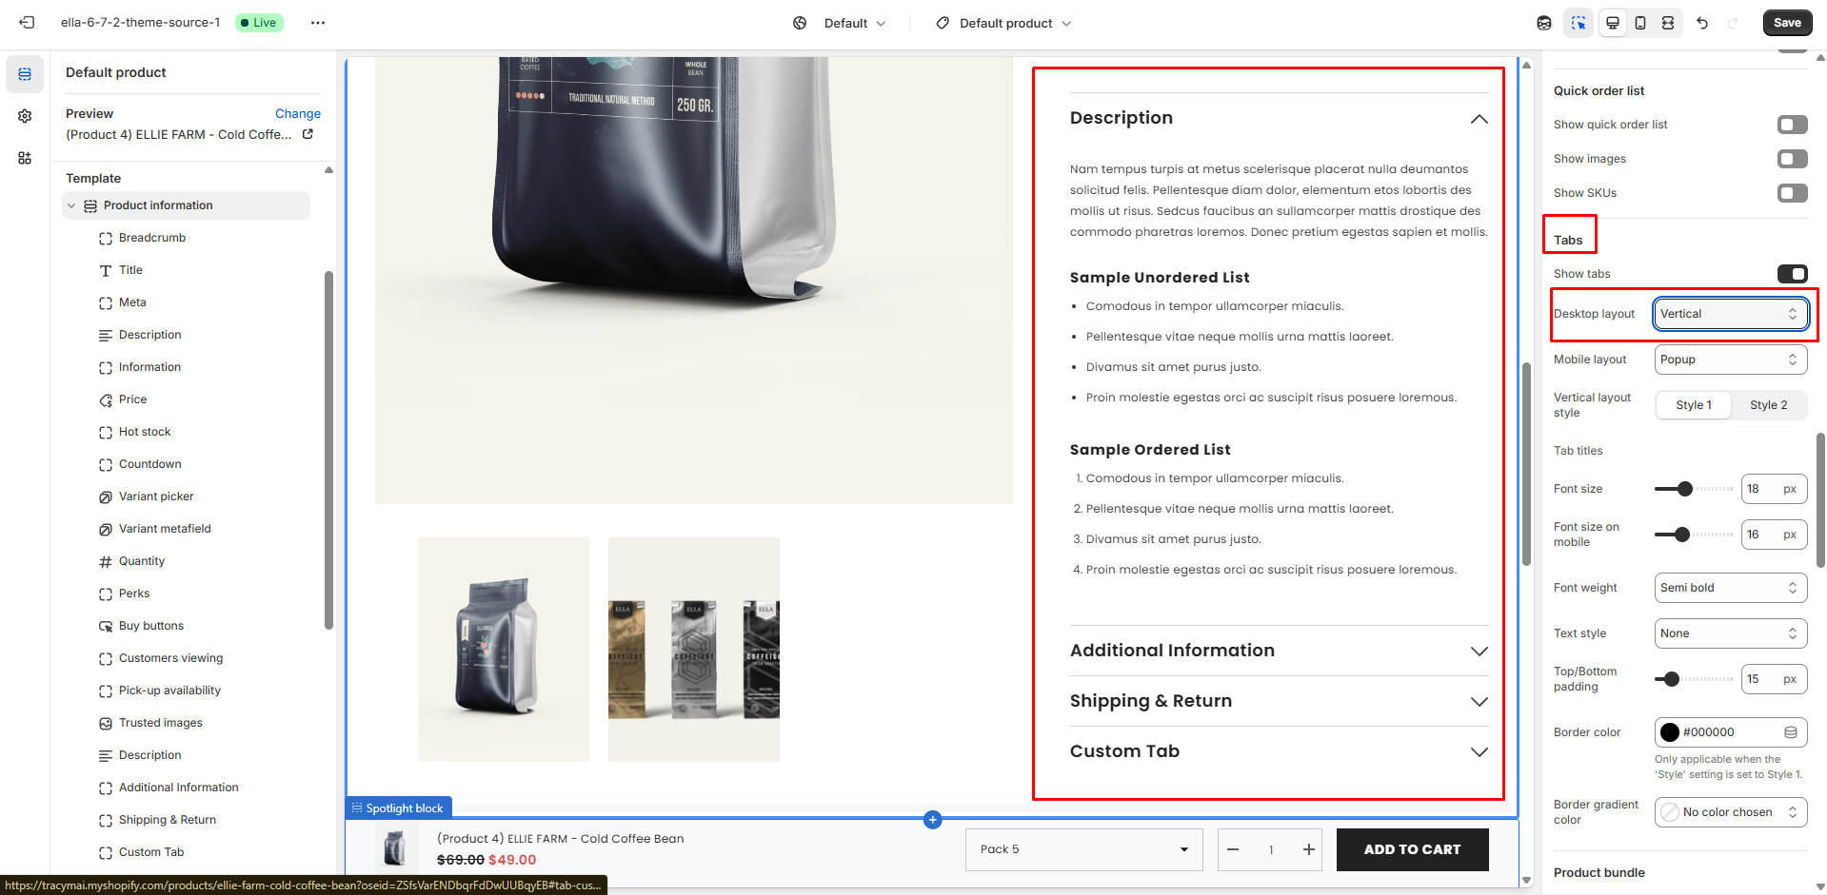The image size is (1827, 895).
Task: Click the Buy buttons block icon
Action: [x=106, y=626]
